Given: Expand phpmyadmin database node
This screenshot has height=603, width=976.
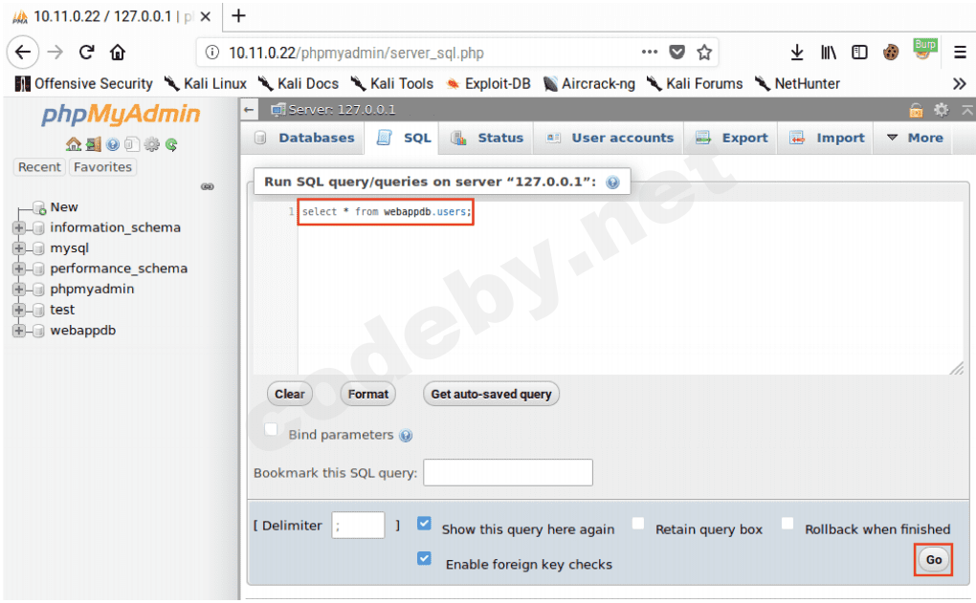Looking at the screenshot, I should [x=19, y=289].
